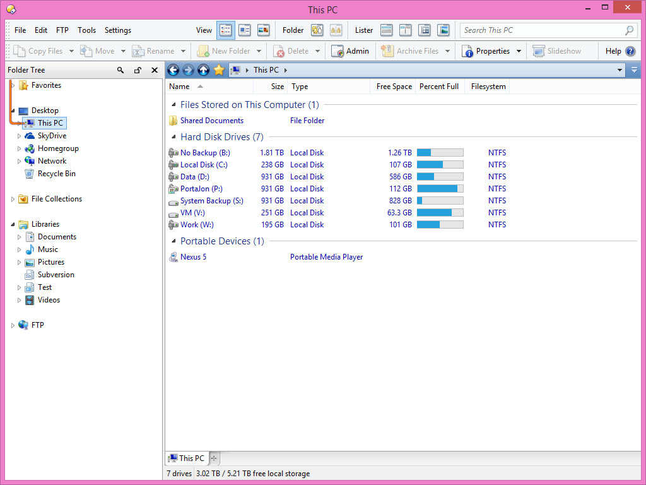646x485 pixels.
Task: Open the Admin toolbar button
Action: 350,51
